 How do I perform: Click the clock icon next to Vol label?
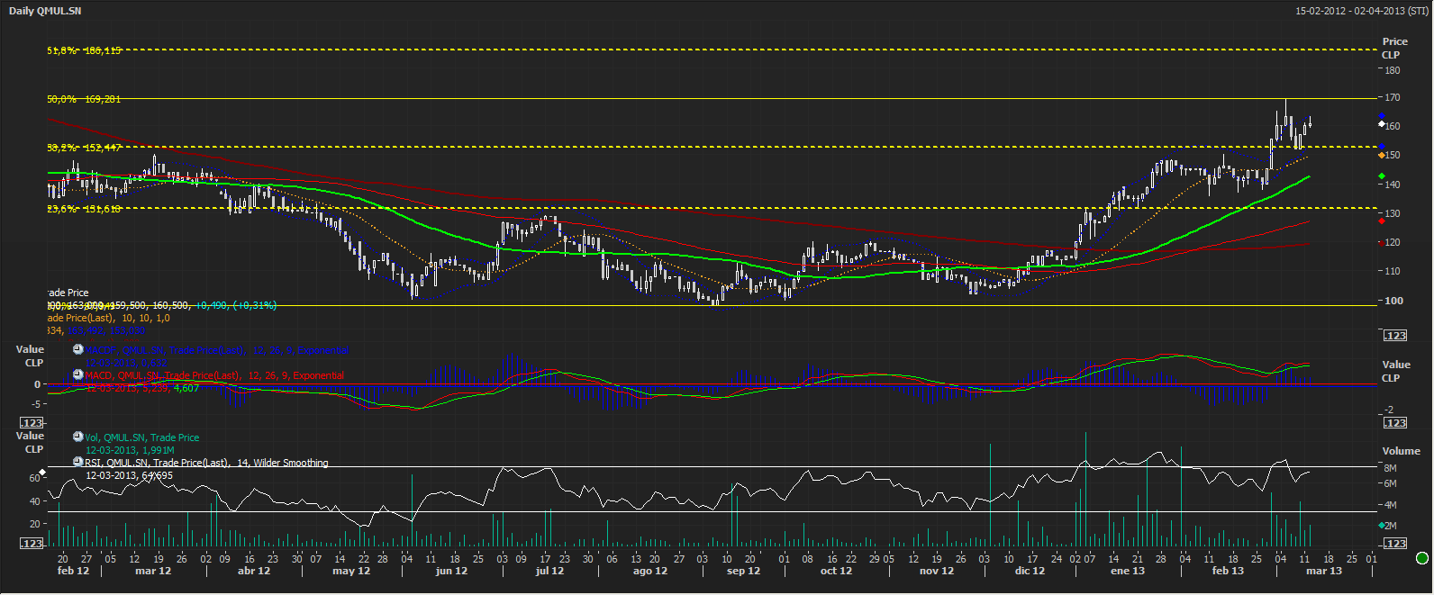(78, 437)
